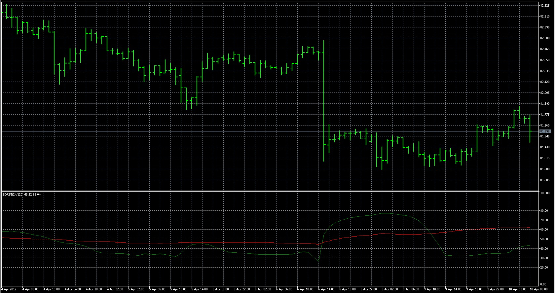
Task: Click the 10 Apr 02:00 time label
Action: [518, 289]
